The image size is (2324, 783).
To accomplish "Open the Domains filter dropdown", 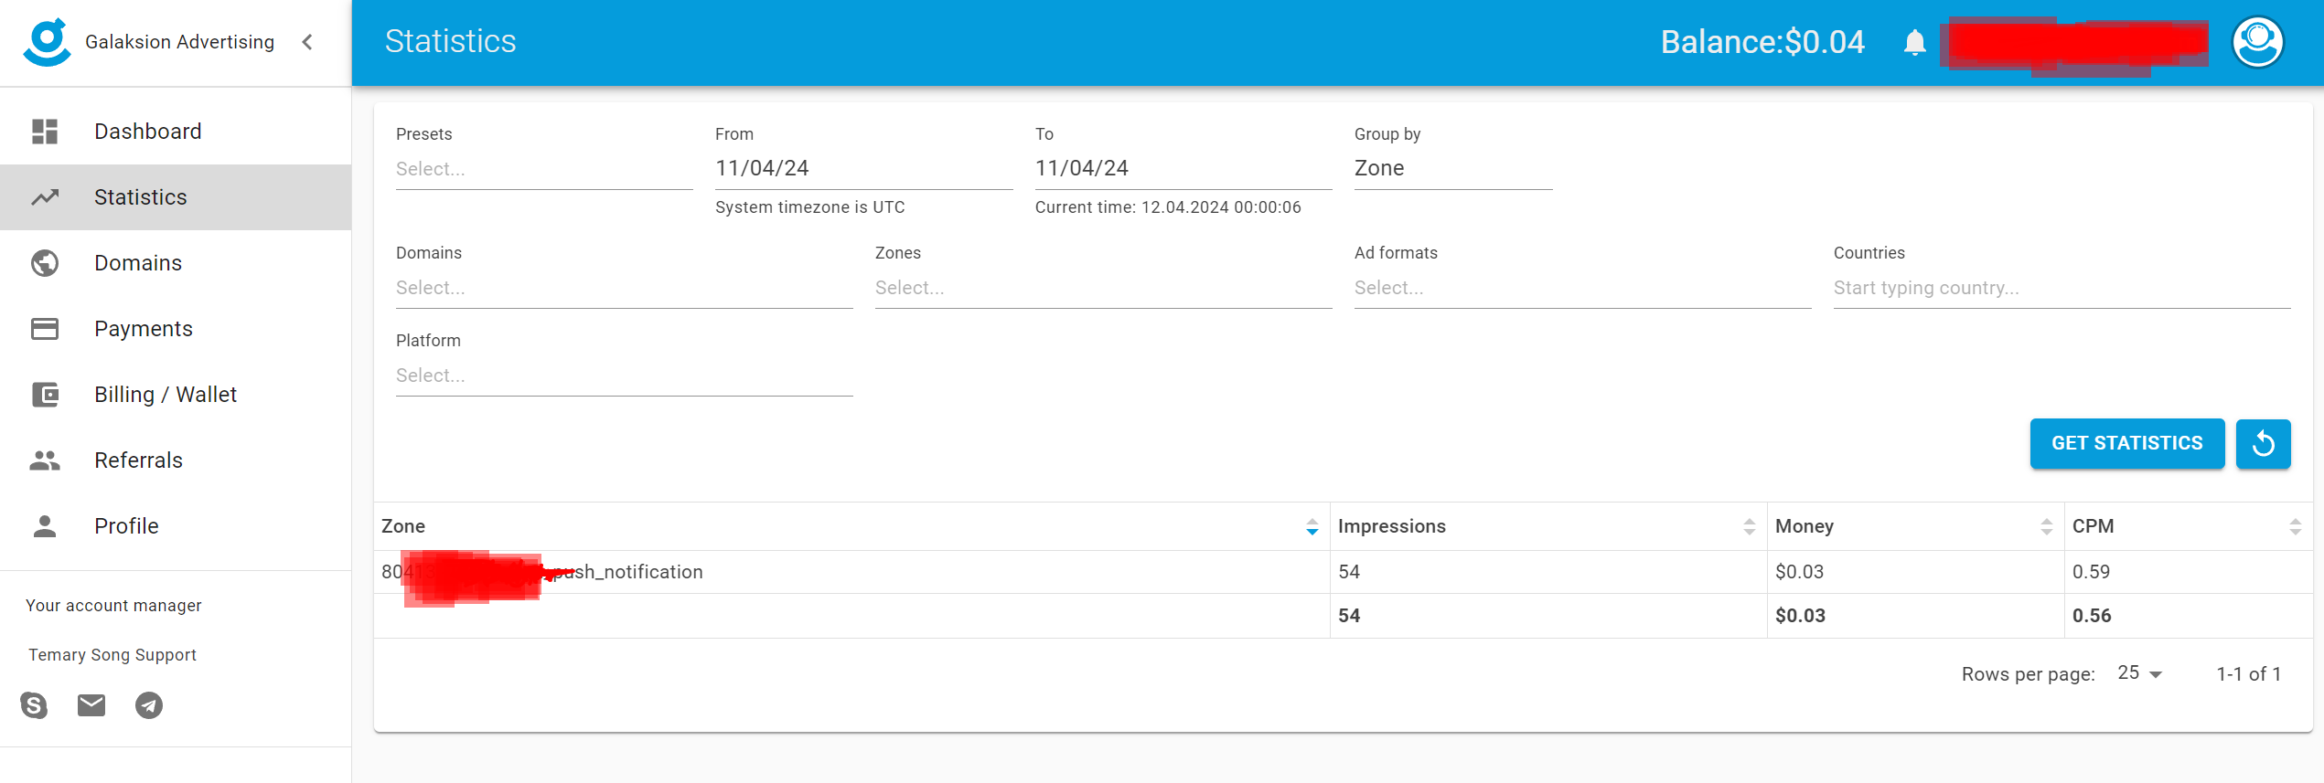I will [x=625, y=288].
